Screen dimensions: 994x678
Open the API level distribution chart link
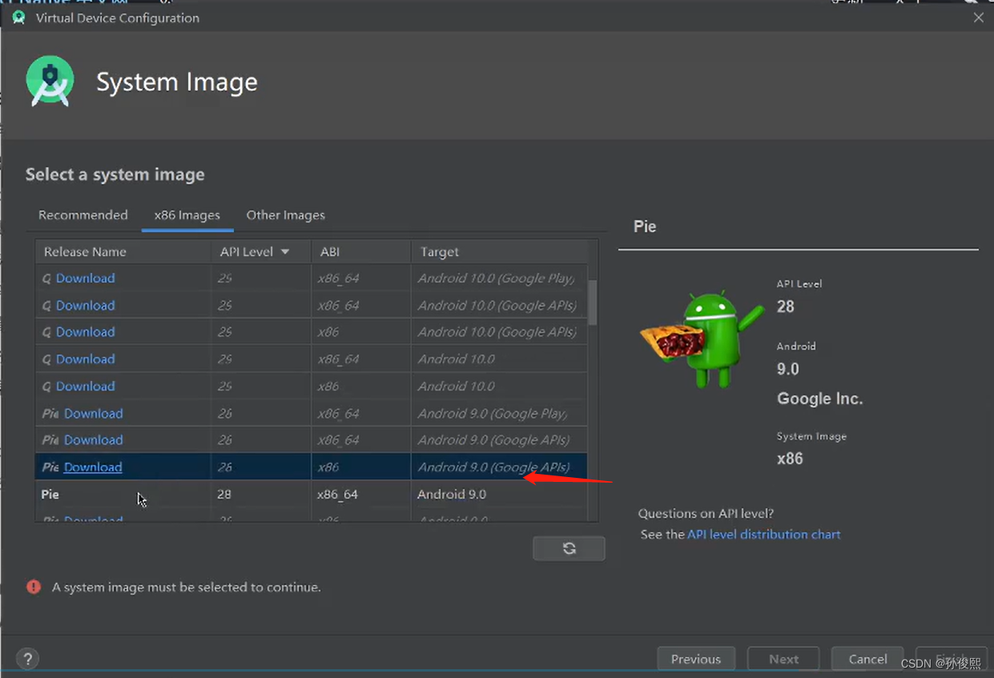764,534
